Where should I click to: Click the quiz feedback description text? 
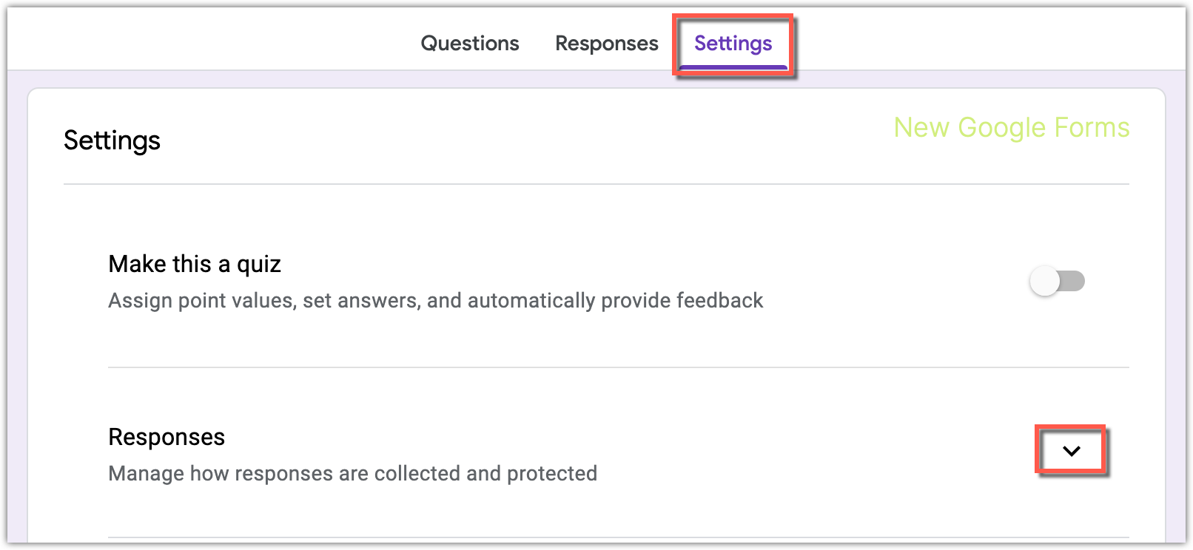435,300
